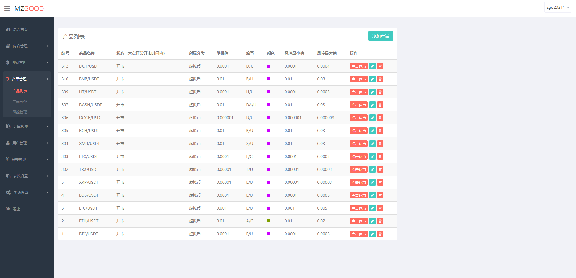Click the green color swatch for ETH/USDT

268,221
